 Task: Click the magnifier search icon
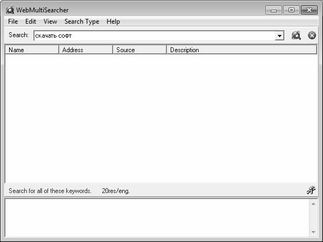[296, 35]
